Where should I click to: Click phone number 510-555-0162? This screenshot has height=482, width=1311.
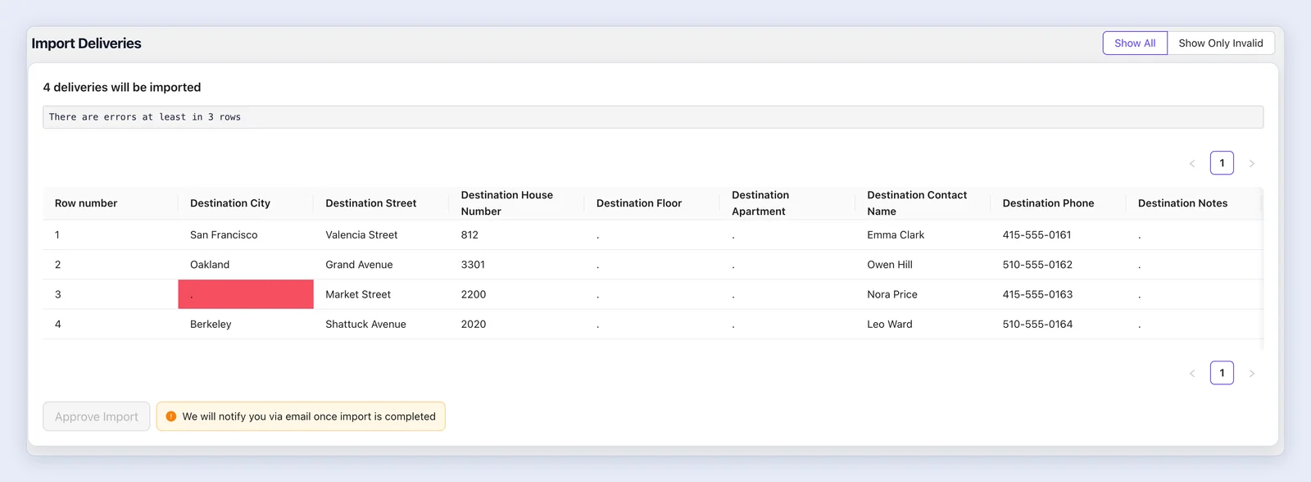1037,265
